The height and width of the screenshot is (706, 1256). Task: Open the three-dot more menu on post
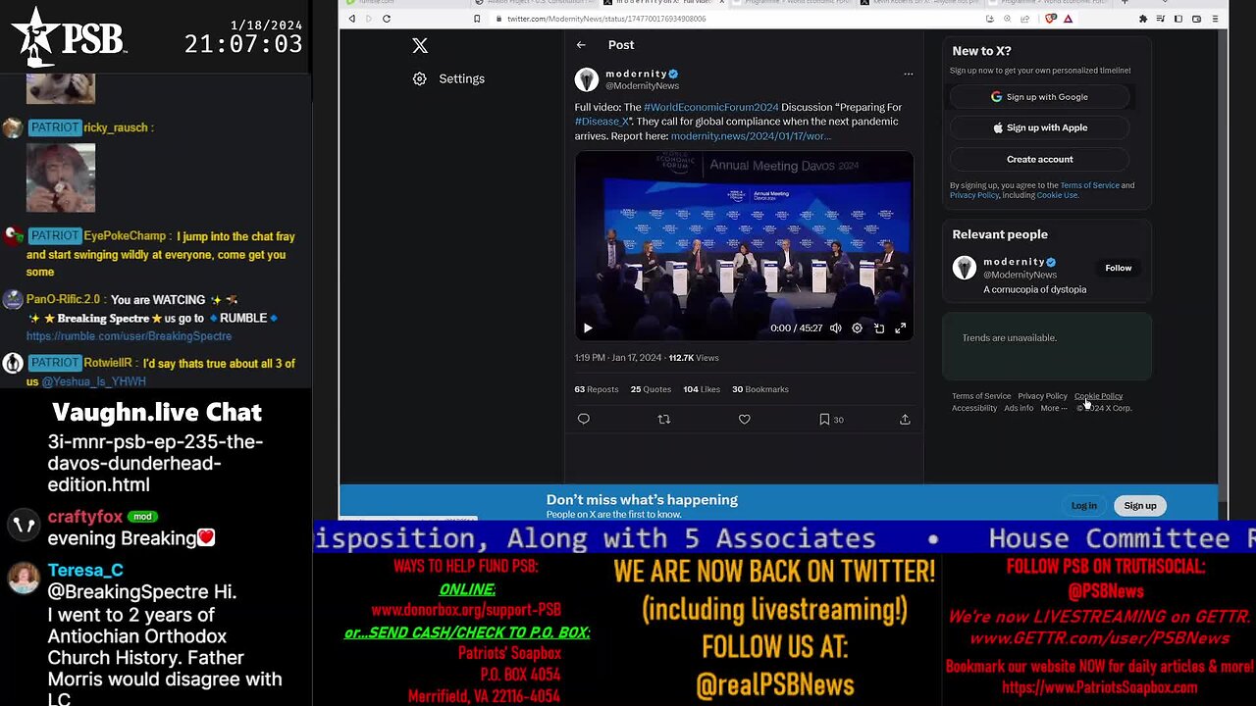click(908, 74)
